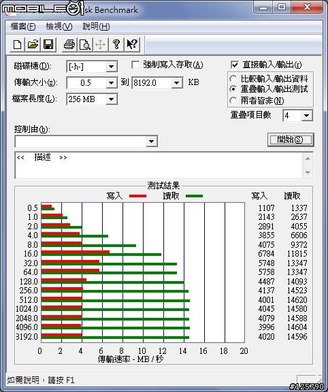Click the write value 3996

266,327
